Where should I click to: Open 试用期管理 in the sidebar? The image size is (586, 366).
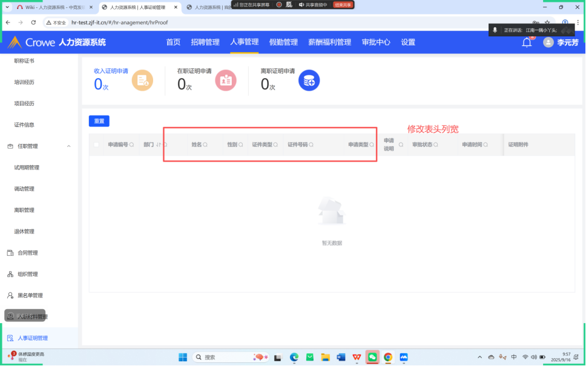tap(27, 168)
